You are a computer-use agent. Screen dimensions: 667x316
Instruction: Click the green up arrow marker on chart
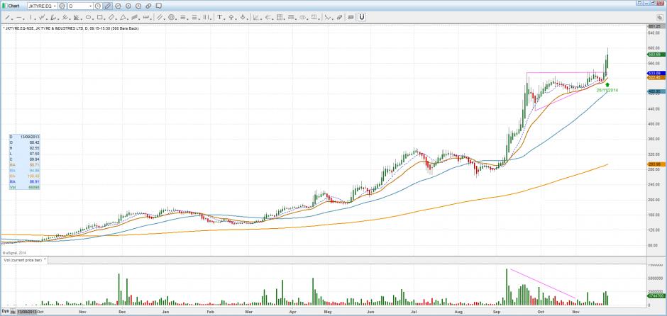(x=607, y=84)
